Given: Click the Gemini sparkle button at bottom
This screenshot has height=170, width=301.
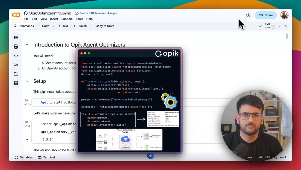Looking at the screenshot, I should click(x=150, y=156).
